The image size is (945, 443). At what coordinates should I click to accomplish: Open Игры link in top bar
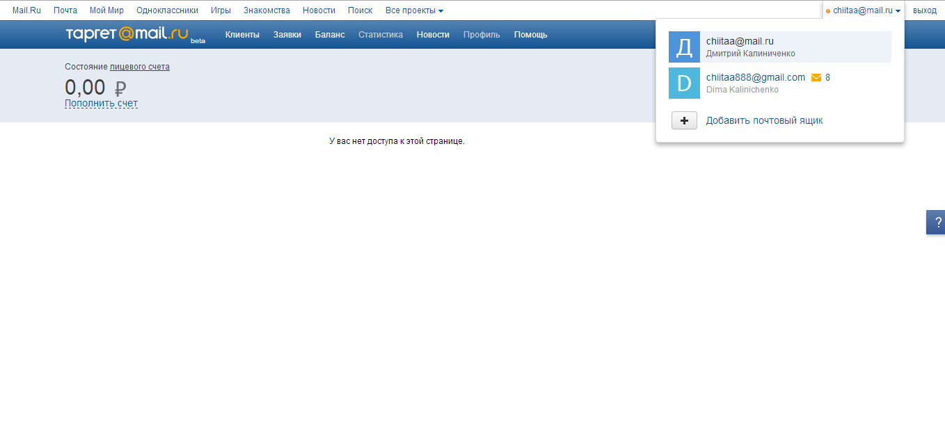(x=221, y=10)
